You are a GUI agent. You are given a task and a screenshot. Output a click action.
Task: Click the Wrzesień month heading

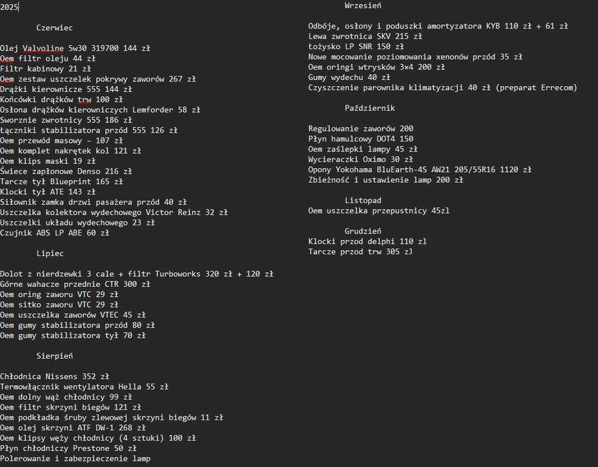363,5
